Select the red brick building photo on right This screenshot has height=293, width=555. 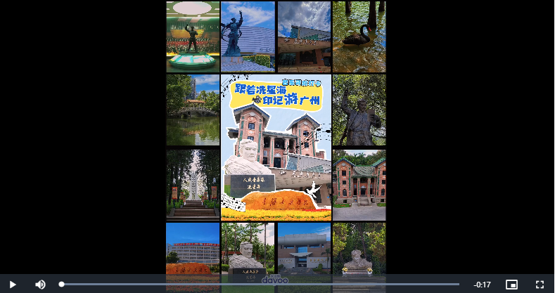[x=359, y=183]
